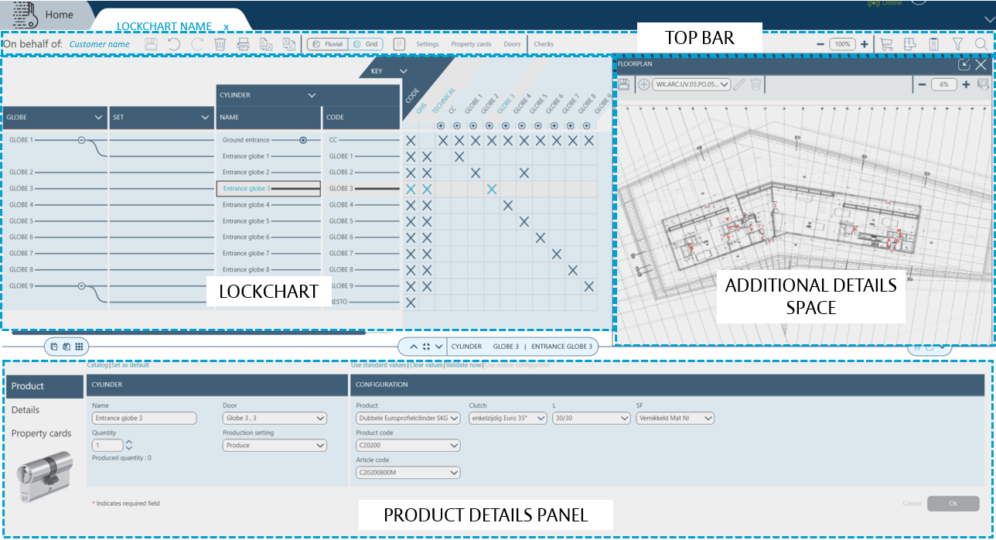
Task: Click the undo arrow icon
Action: pos(174,44)
